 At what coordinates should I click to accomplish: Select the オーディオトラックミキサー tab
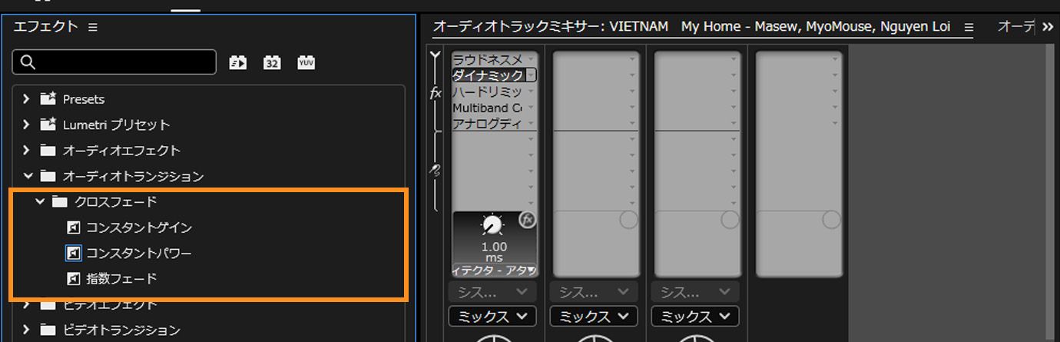pyautogui.click(x=691, y=27)
